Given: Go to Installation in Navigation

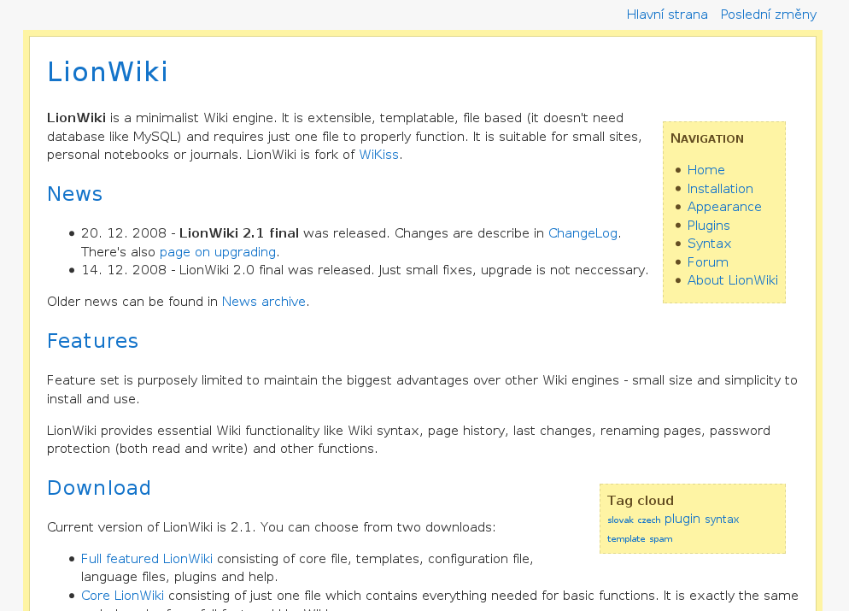Looking at the screenshot, I should click(x=719, y=189).
